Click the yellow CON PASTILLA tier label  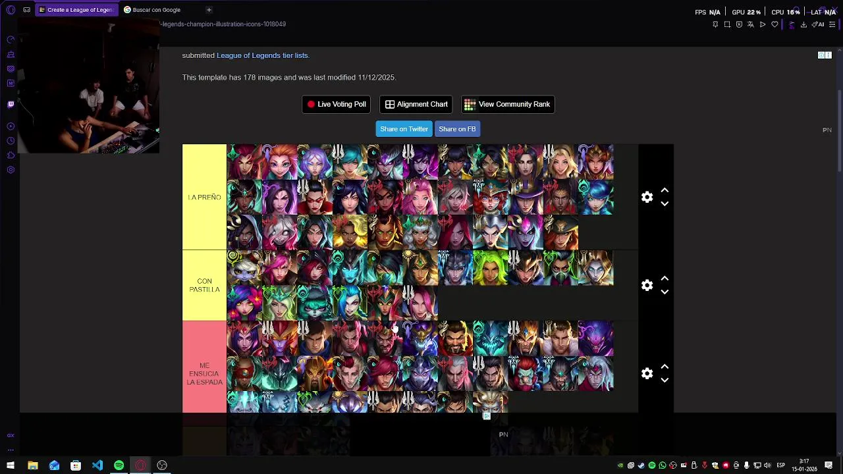tap(204, 285)
